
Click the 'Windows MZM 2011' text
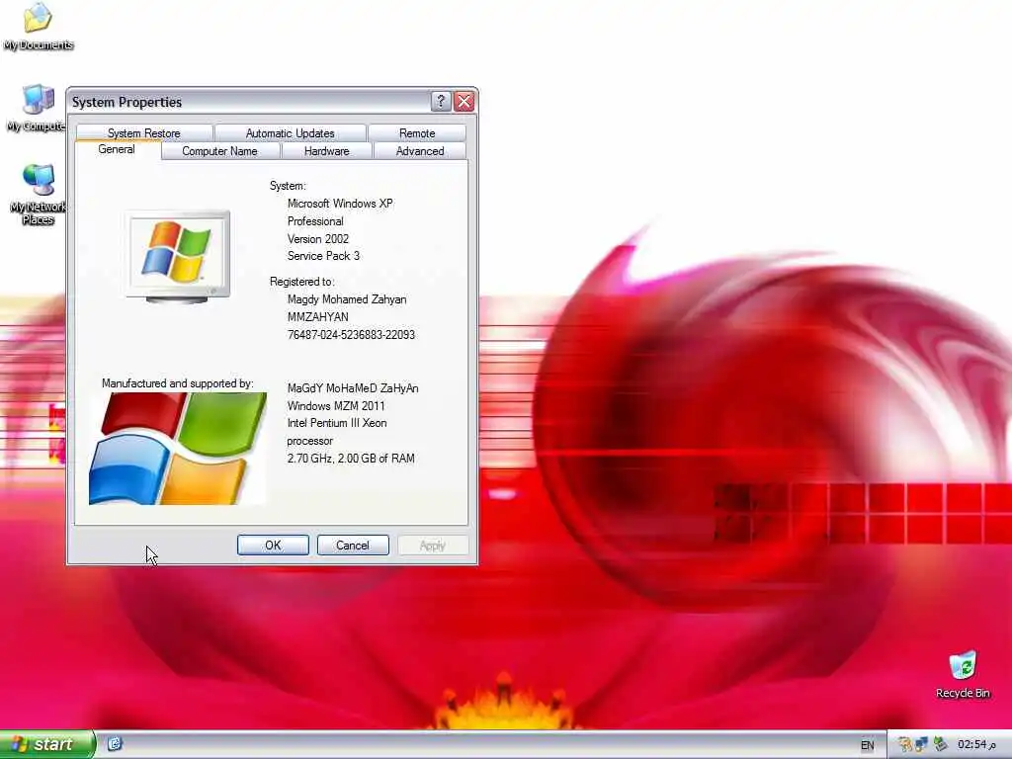point(336,406)
